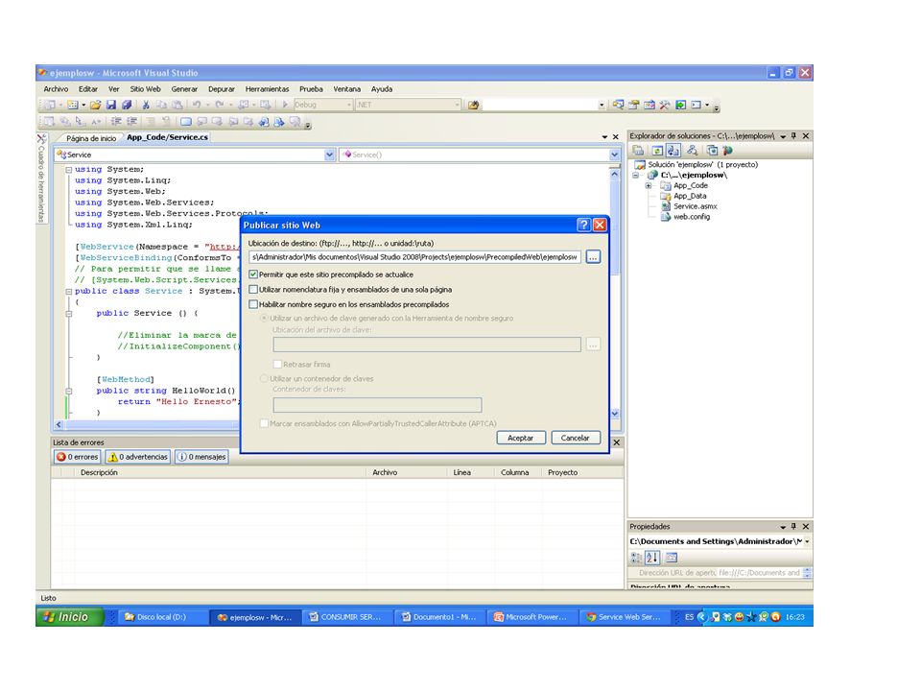Click Nest Related Files icon in Solution Explorer
This screenshot has width=921, height=691.
click(673, 151)
